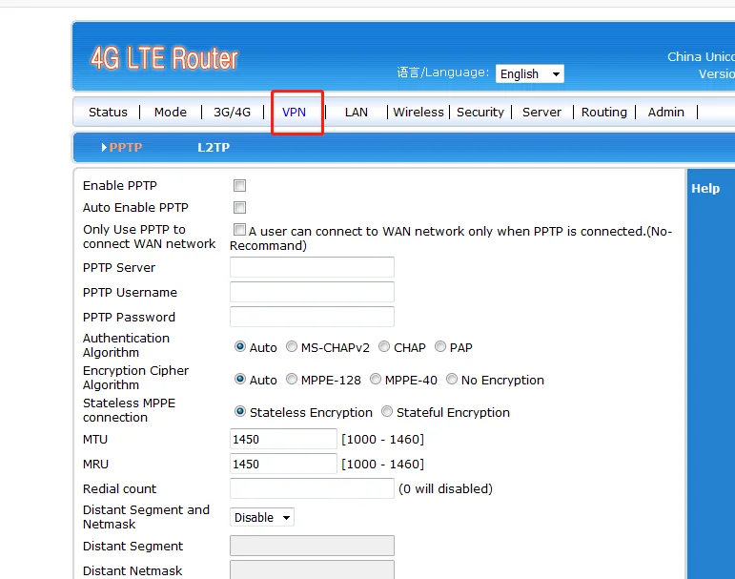The image size is (735, 579).
Task: Click the Distant Netmask field
Action: [312, 569]
